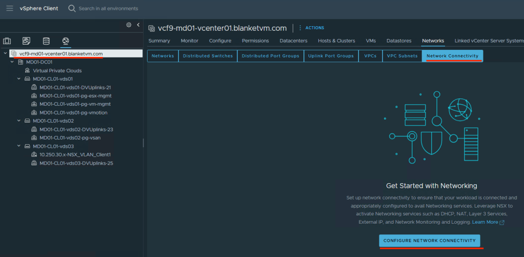Viewport: 524px width, 257px height.
Task: Click the pg-vmotion port group icon
Action: 34,113
